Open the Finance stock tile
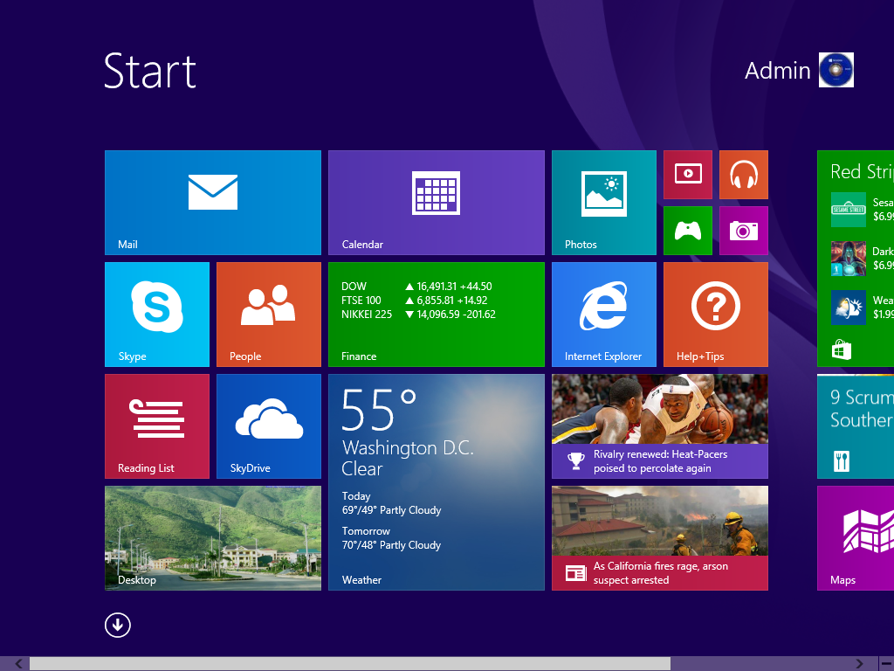The height and width of the screenshot is (671, 894). (x=437, y=315)
